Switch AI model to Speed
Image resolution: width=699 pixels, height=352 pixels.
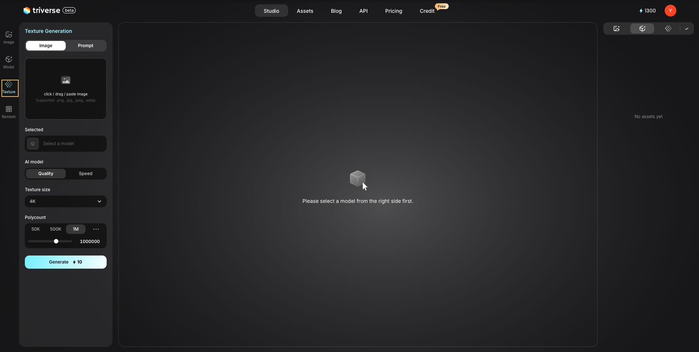85,174
